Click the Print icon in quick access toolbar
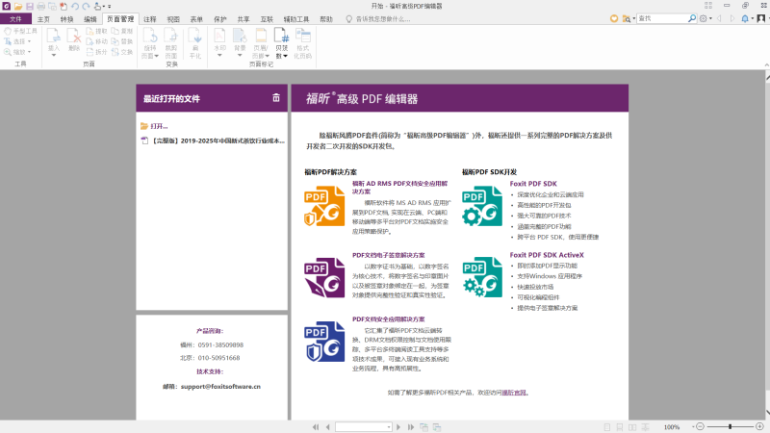This screenshot has height=433, width=770. coord(40,7)
